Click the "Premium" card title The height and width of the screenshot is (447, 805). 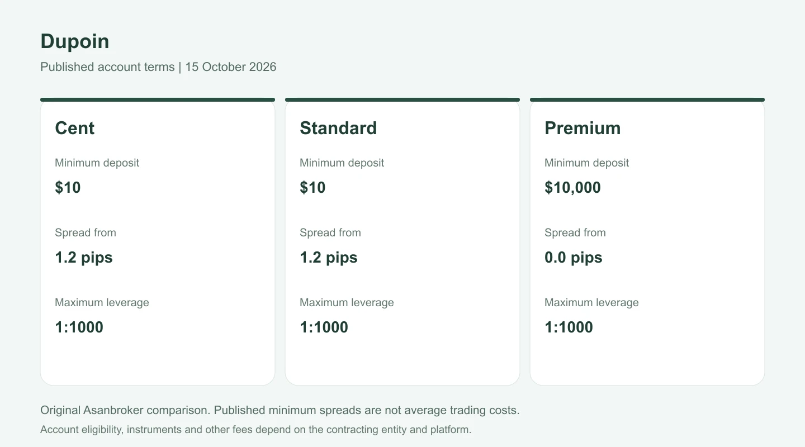point(583,128)
